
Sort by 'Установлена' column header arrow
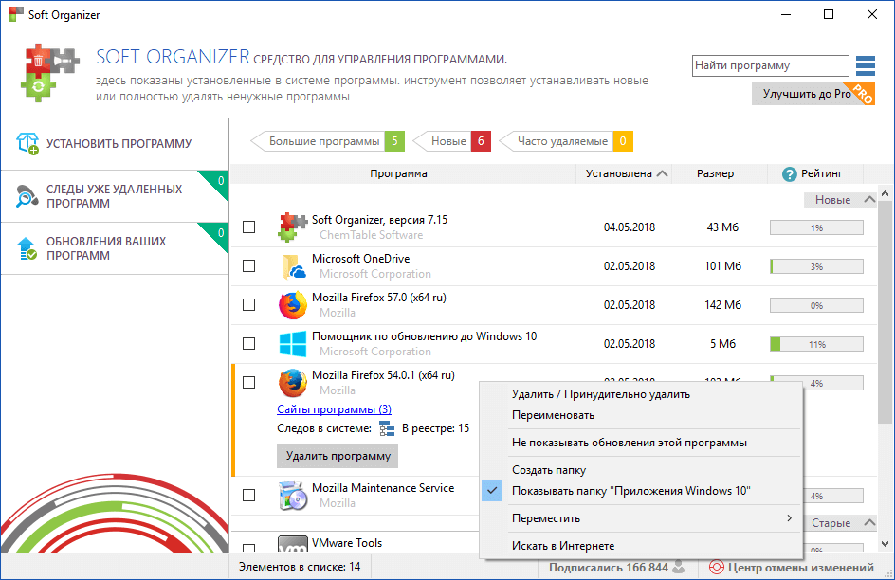click(662, 173)
